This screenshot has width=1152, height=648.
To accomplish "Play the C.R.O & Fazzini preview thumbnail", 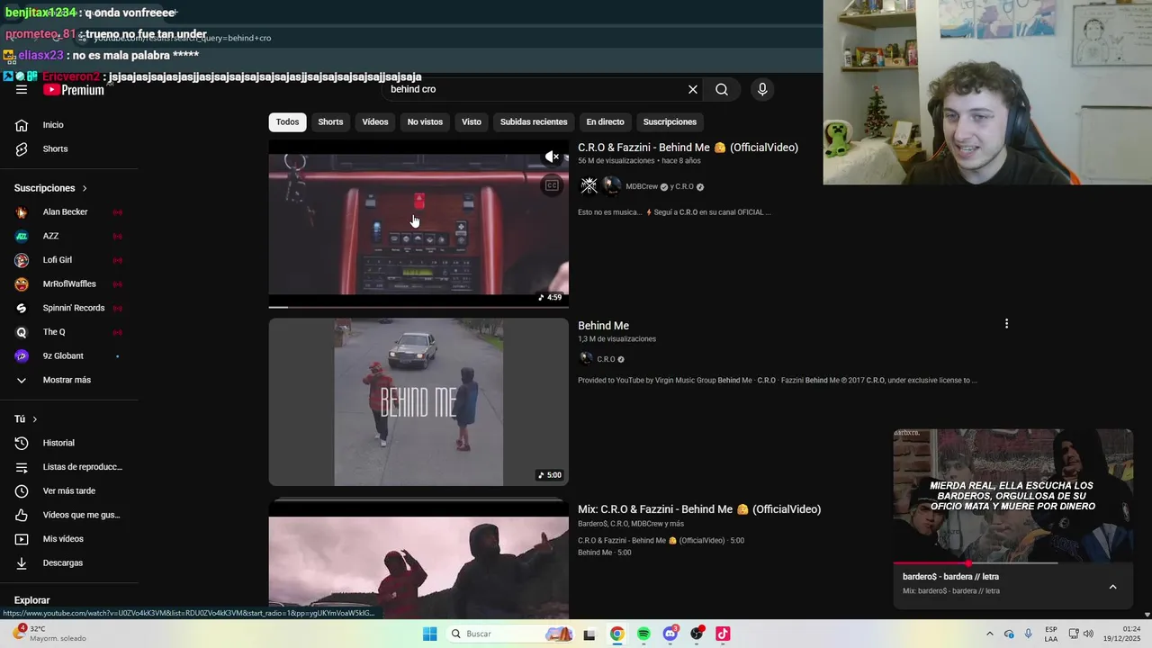I will tap(418, 223).
